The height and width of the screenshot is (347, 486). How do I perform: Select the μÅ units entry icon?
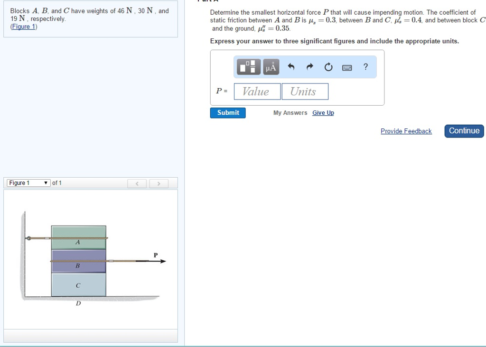click(x=271, y=67)
